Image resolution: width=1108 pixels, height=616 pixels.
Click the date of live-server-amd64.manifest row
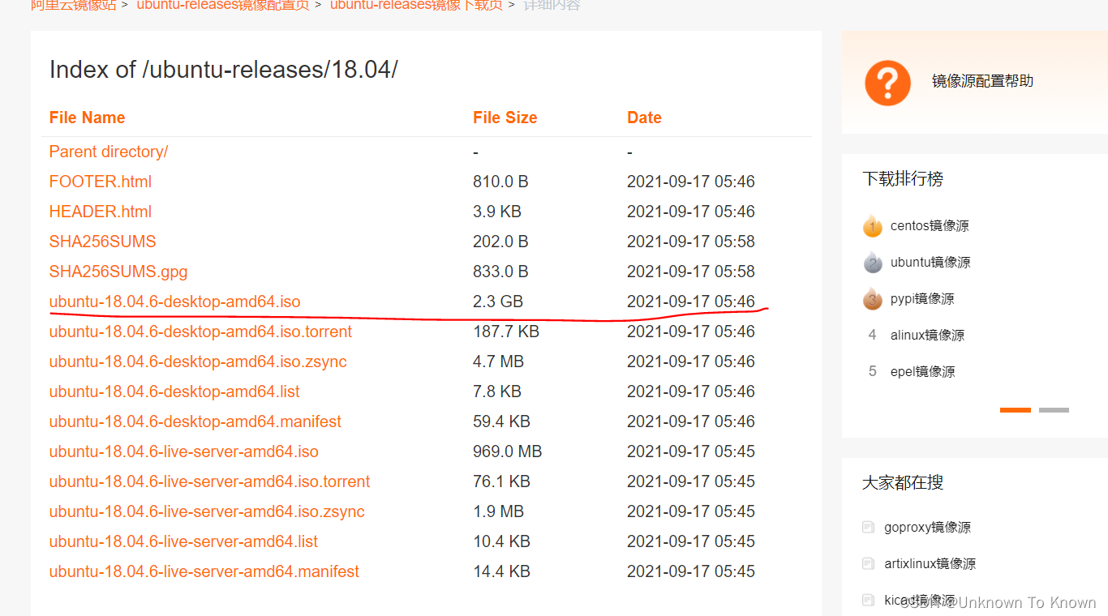pos(691,571)
